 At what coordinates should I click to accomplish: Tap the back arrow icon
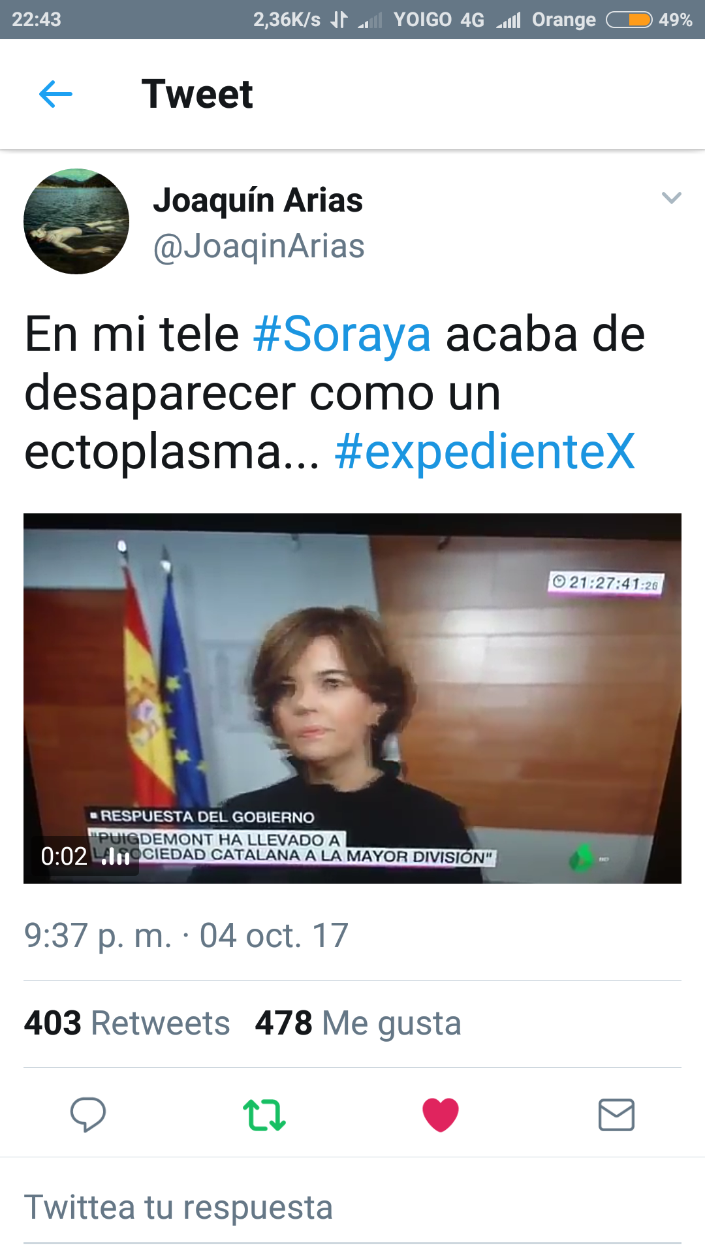tap(55, 94)
